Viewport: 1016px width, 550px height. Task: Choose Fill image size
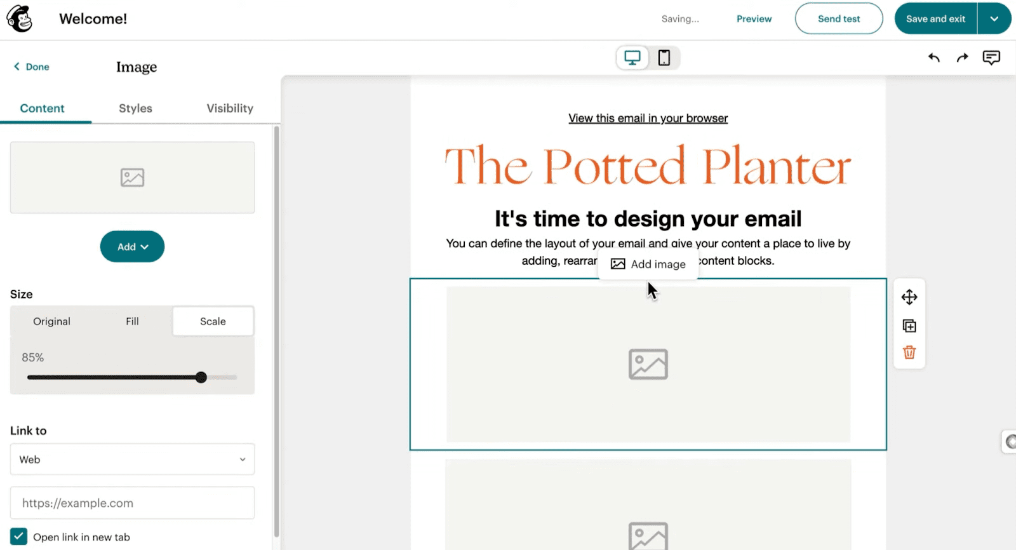click(132, 321)
